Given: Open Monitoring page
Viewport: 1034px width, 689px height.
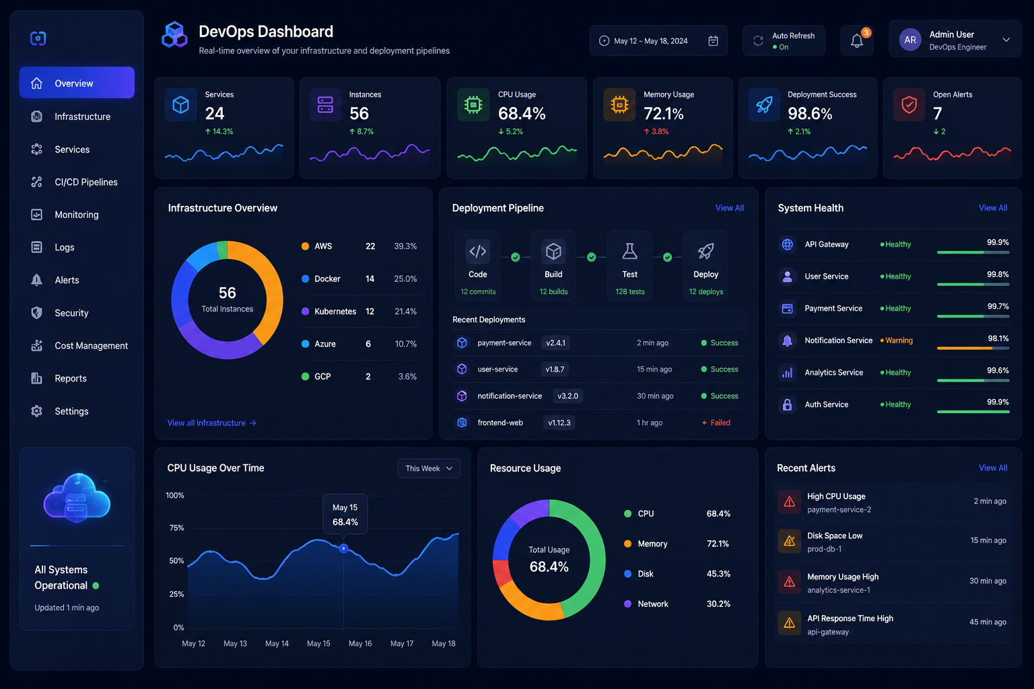Looking at the screenshot, I should click(77, 215).
